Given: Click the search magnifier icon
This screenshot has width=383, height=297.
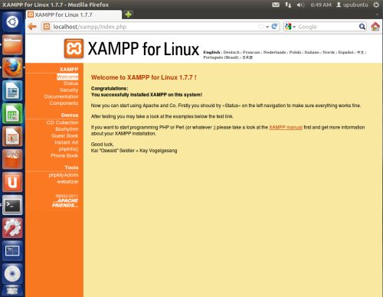Looking at the screenshot, I should [362, 27].
